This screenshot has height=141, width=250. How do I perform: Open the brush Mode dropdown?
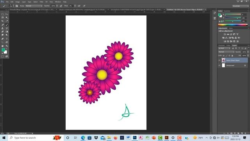click(34, 6)
